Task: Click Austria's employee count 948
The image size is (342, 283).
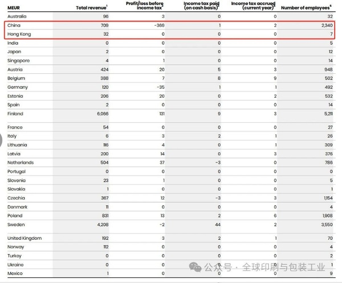Action: (x=329, y=69)
